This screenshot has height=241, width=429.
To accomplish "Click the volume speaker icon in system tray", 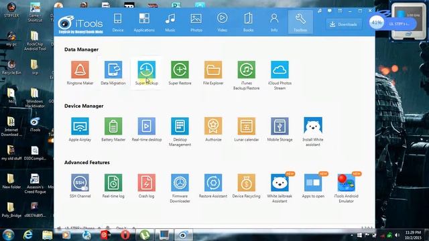I will (397, 235).
